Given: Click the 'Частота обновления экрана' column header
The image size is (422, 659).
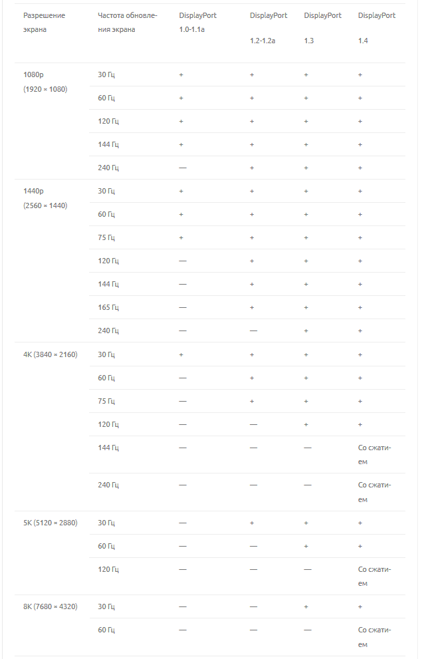Looking at the screenshot, I should coord(127,22).
